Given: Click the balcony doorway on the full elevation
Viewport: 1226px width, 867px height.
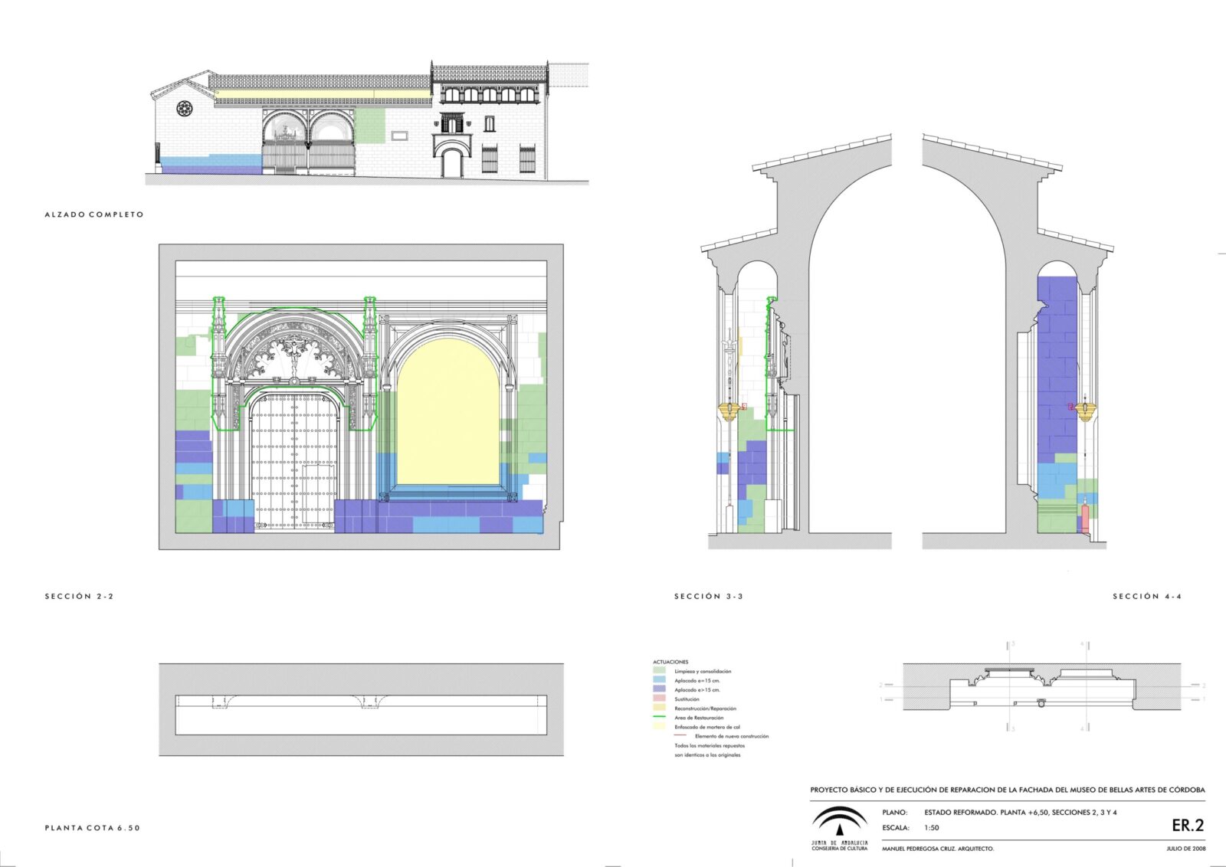Looking at the screenshot, I should click(451, 123).
